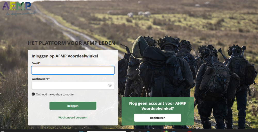
Task: Open the Wachtwoord vergeten link
Action: point(73,118)
